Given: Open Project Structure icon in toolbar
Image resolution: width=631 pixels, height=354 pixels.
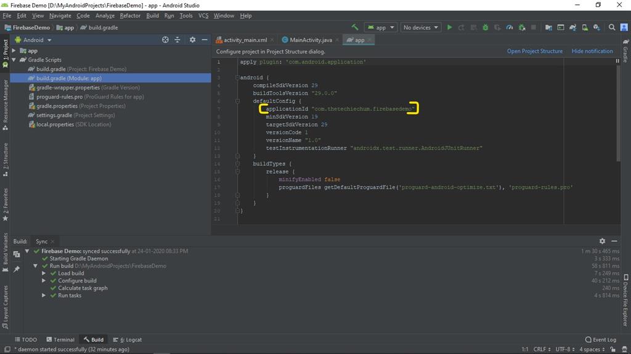Looking at the screenshot, I should [x=548, y=27].
